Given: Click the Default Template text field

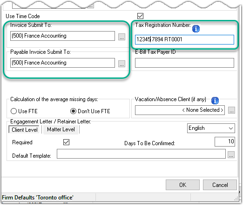Looking at the screenshot, I should pyautogui.click(x=141, y=154).
